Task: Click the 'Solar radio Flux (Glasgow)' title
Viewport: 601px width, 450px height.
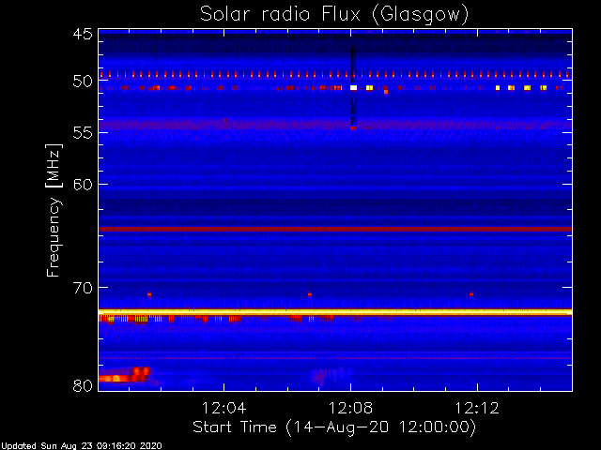Action: click(x=334, y=15)
